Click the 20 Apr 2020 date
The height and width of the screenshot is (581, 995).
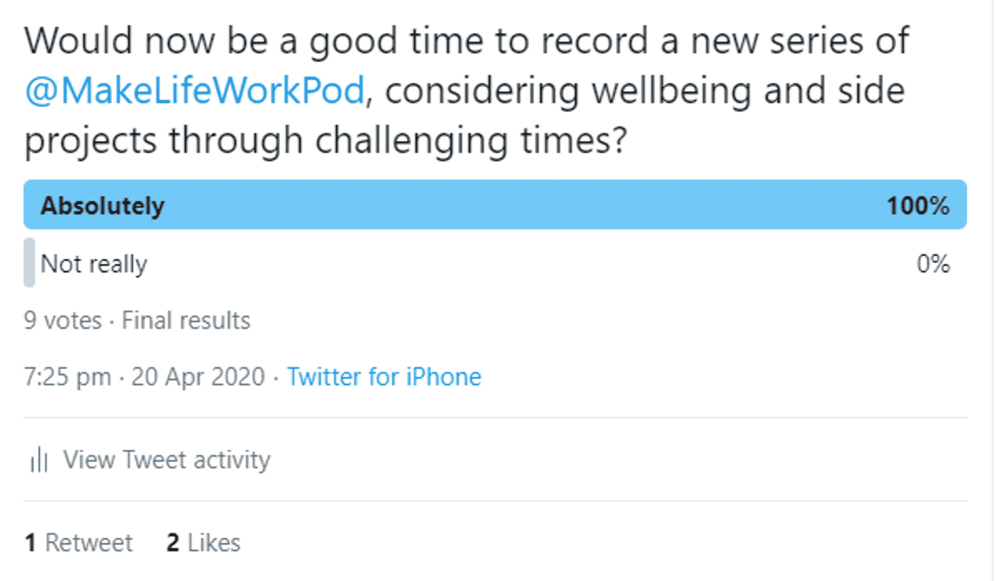[x=198, y=376]
